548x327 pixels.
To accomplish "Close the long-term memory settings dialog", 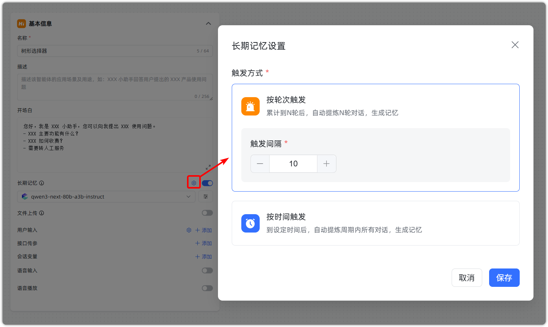I will point(515,45).
